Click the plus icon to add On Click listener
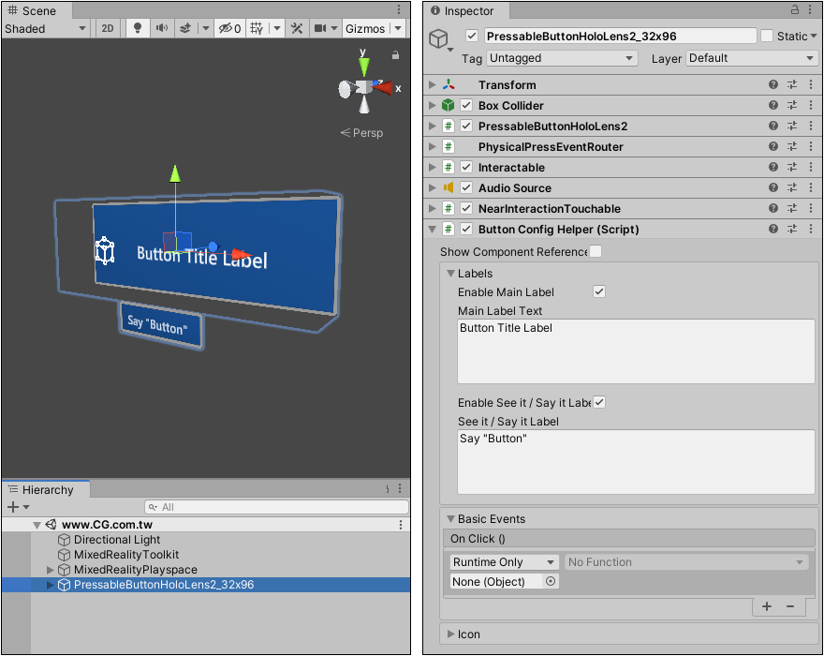 [767, 606]
